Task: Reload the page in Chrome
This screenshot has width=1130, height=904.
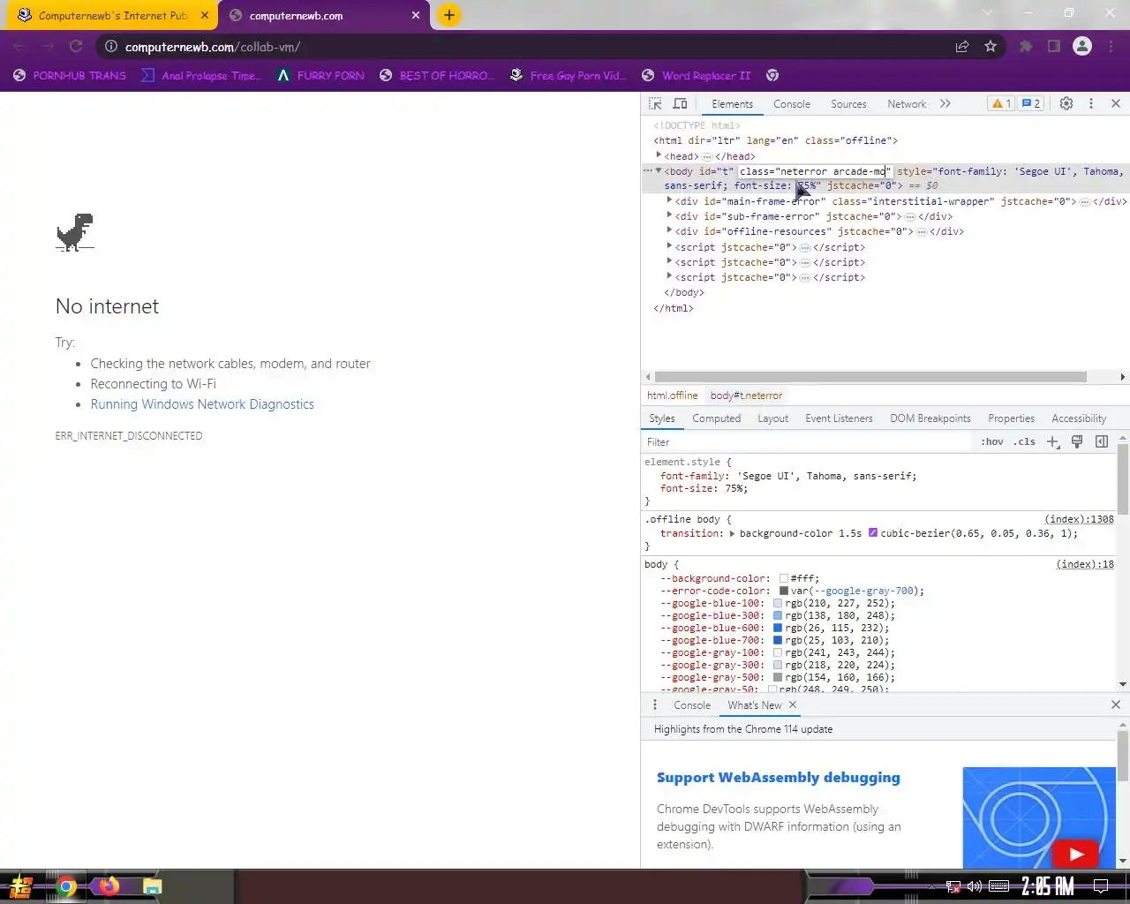Action: (x=76, y=46)
